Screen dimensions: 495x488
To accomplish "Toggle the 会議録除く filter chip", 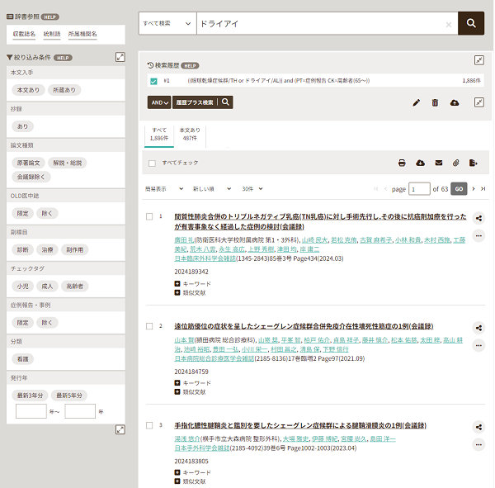I will click(31, 177).
